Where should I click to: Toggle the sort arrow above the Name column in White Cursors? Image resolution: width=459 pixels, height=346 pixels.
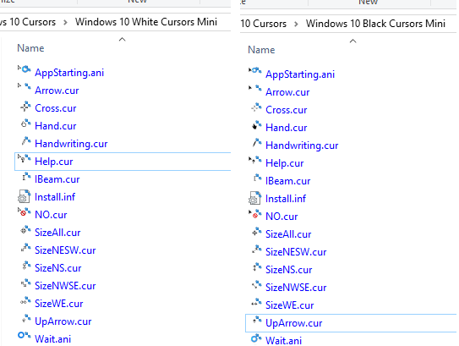123,39
